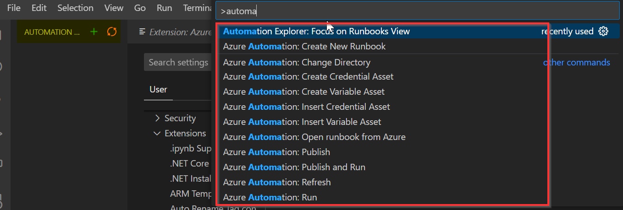Click the Extension: Azure editor tab
623x210 pixels.
tap(175, 32)
